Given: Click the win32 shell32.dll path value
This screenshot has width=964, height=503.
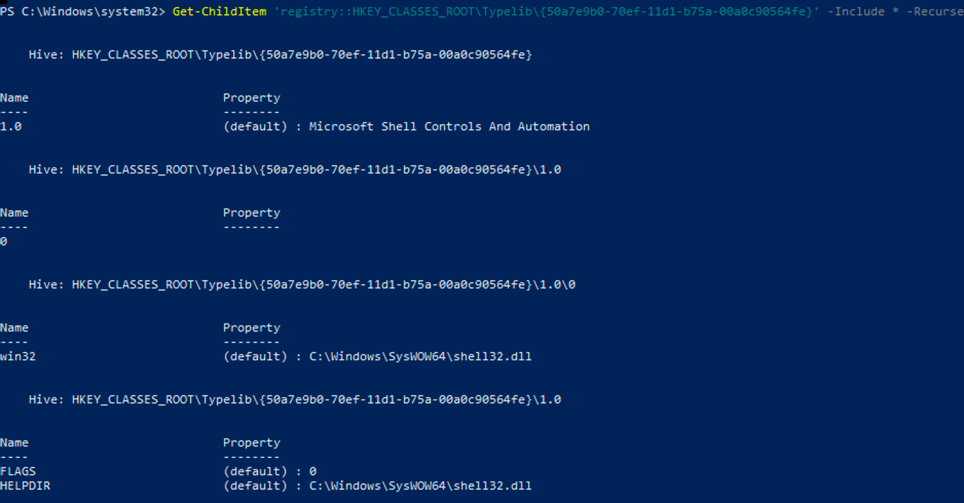Looking at the screenshot, I should (x=420, y=356).
